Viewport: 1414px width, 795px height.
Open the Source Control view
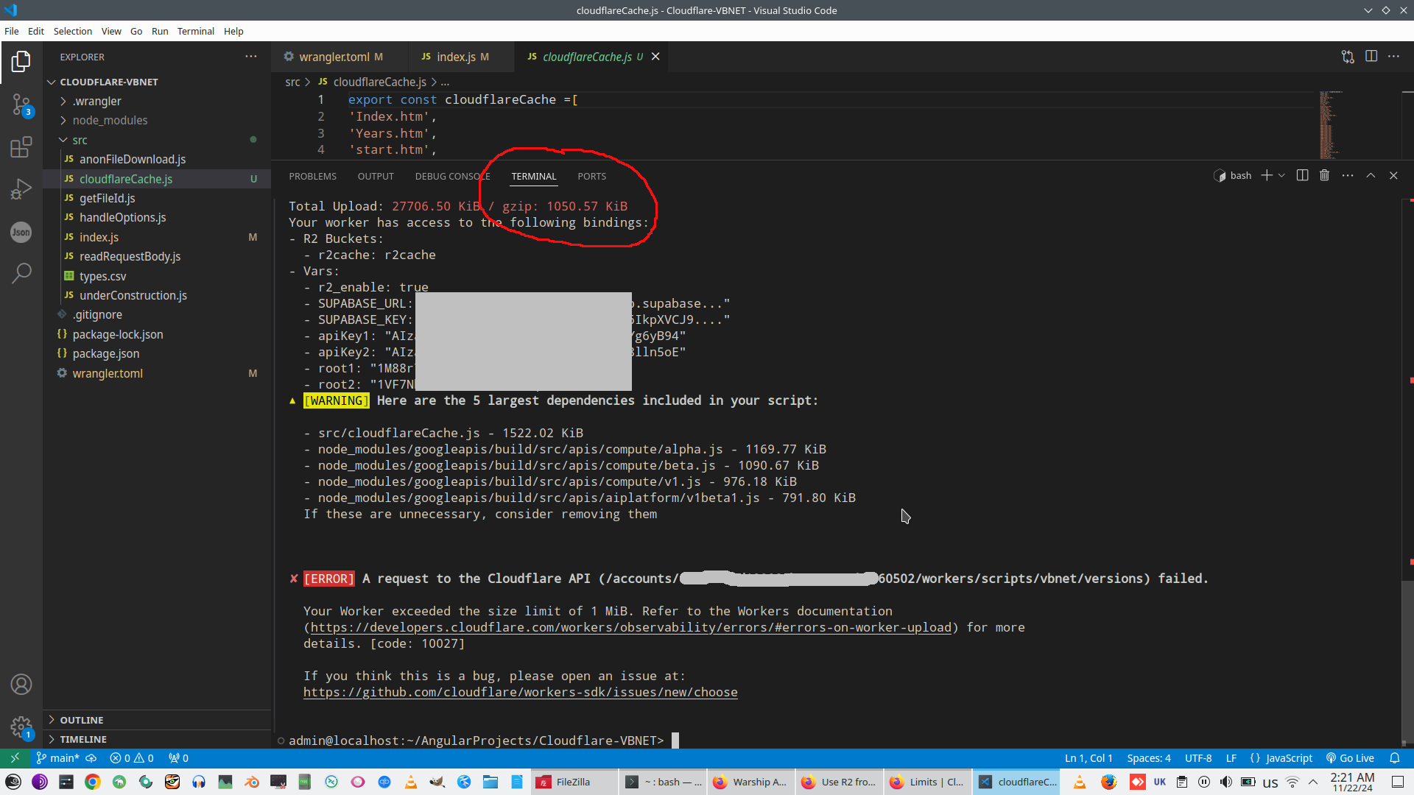point(21,105)
